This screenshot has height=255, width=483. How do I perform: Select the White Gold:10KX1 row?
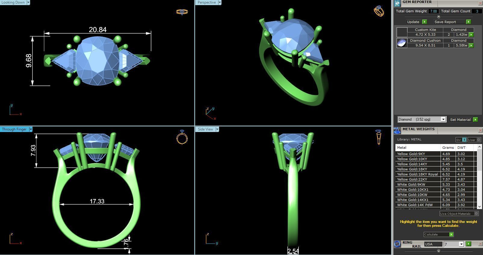[x=436, y=190]
